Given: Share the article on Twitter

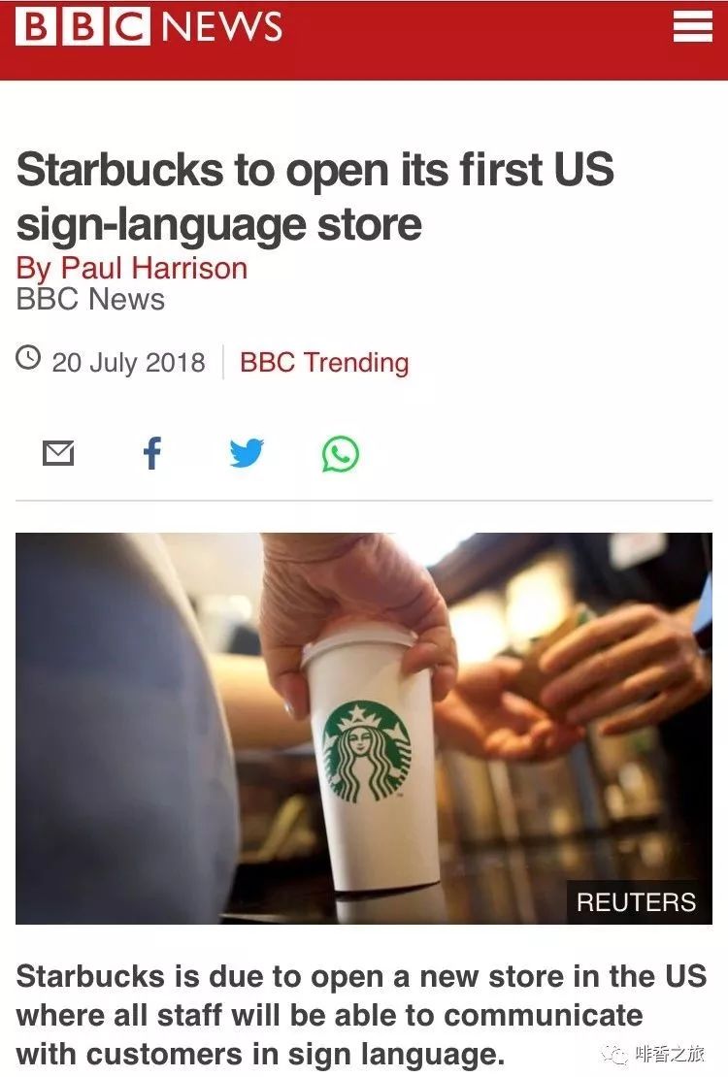Looking at the screenshot, I should 247,453.
